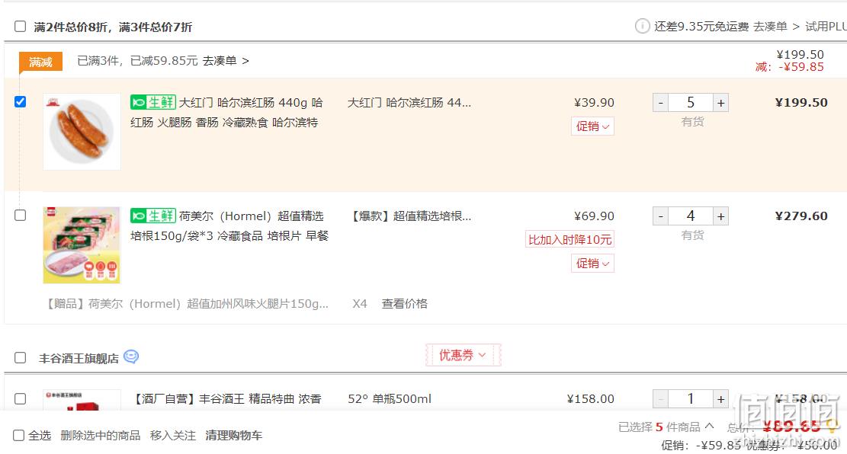Screen dimensions: 847x454
Task: Check the Hormel 培根 item checkbox
Action: (20, 215)
